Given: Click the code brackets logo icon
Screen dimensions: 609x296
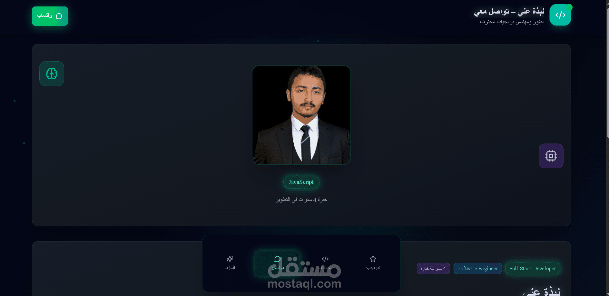Looking at the screenshot, I should (x=560, y=15).
